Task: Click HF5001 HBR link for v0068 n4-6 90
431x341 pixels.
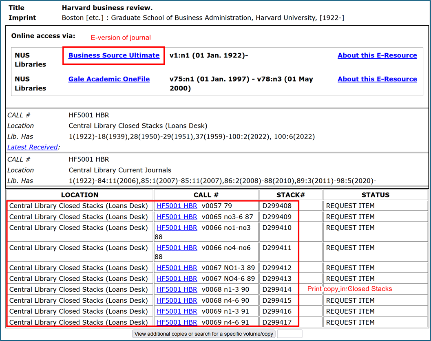Action: 177,300
